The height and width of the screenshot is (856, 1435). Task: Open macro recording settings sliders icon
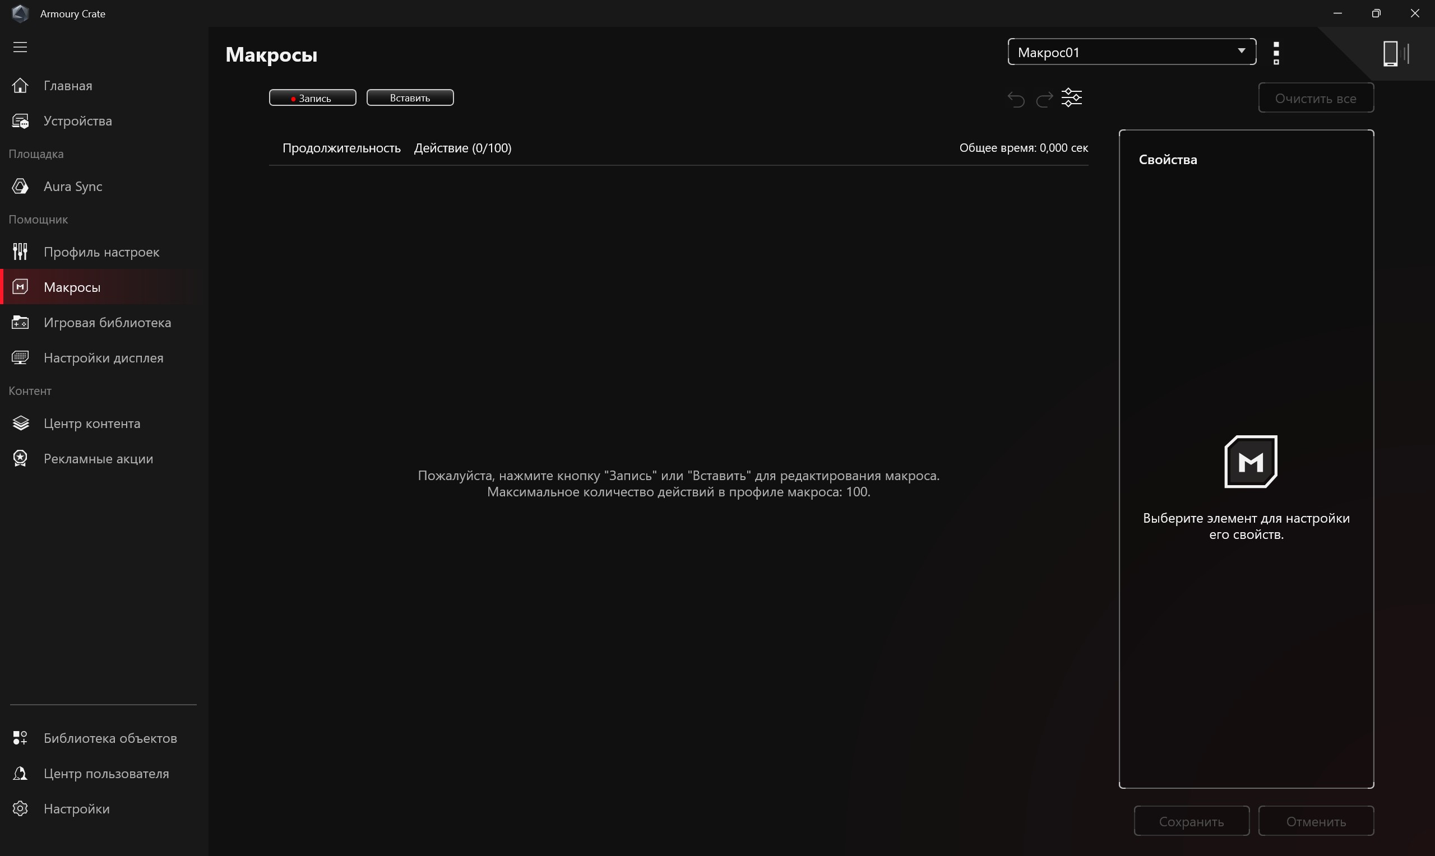[x=1072, y=97]
